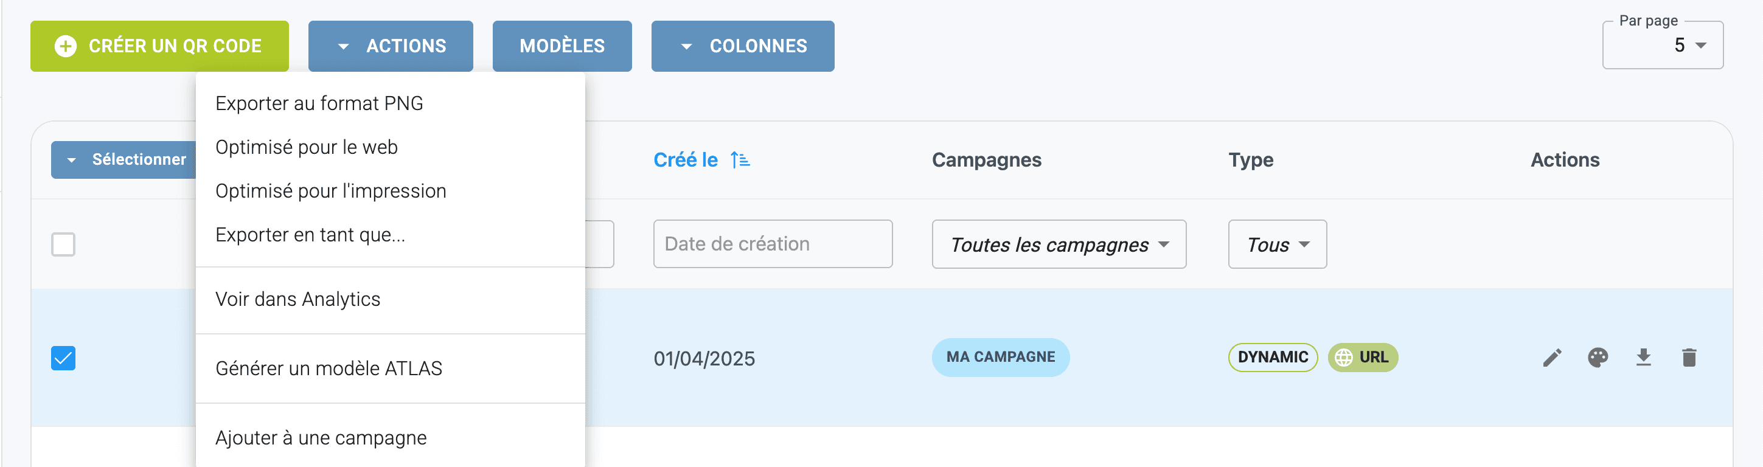
Task: Click the sort ascending icon beside Créé le
Action: pyautogui.click(x=740, y=160)
